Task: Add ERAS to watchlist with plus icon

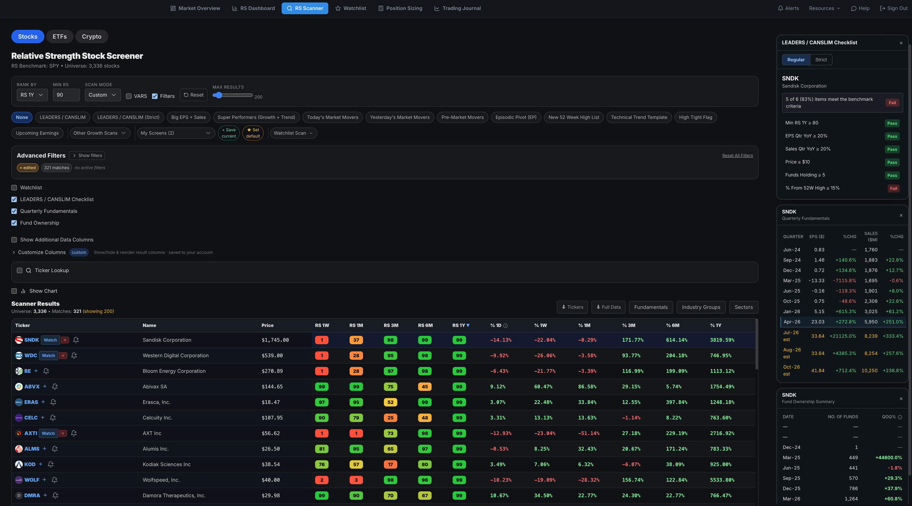Action: (43, 402)
